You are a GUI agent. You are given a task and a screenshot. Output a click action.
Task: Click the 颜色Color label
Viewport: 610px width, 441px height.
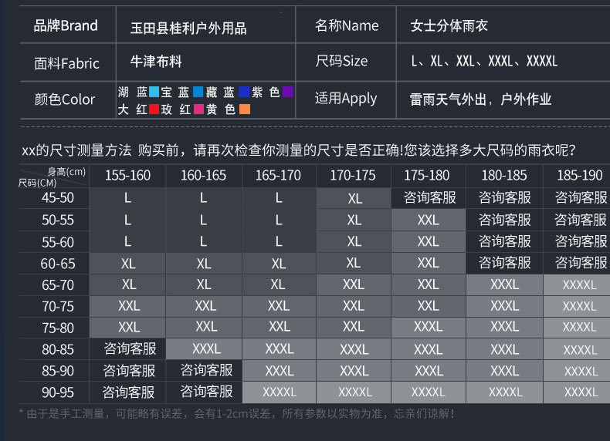(65, 99)
